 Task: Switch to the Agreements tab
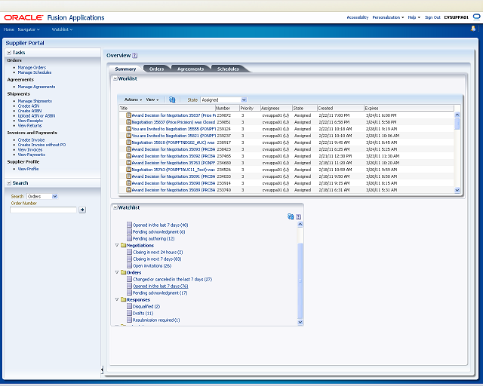pos(190,69)
